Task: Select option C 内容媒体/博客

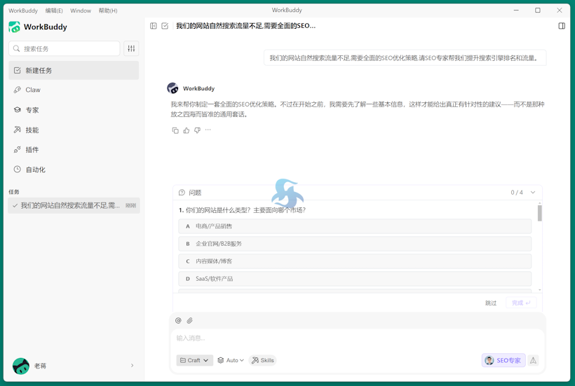Action: 355,261
